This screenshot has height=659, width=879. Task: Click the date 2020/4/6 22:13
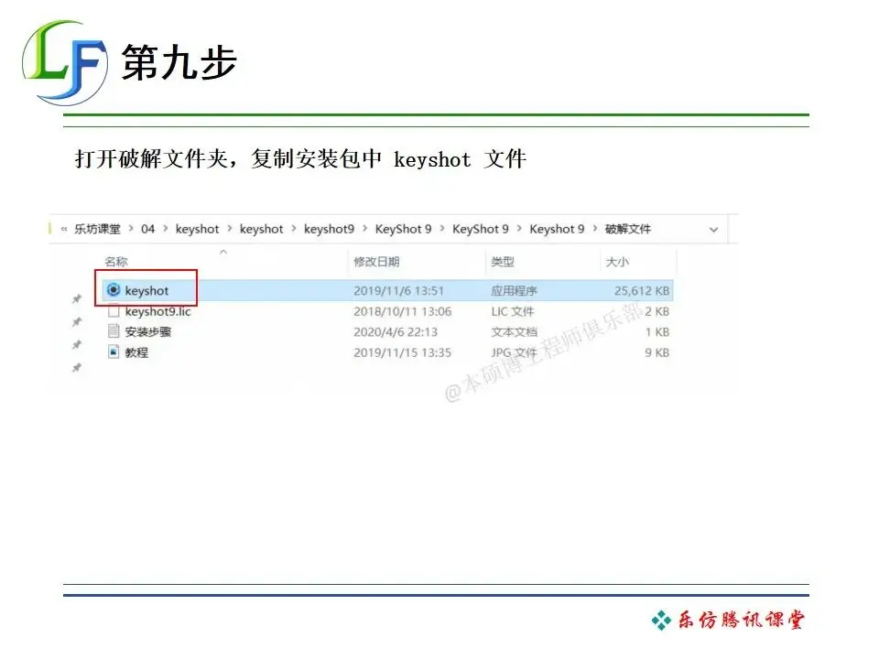(396, 331)
